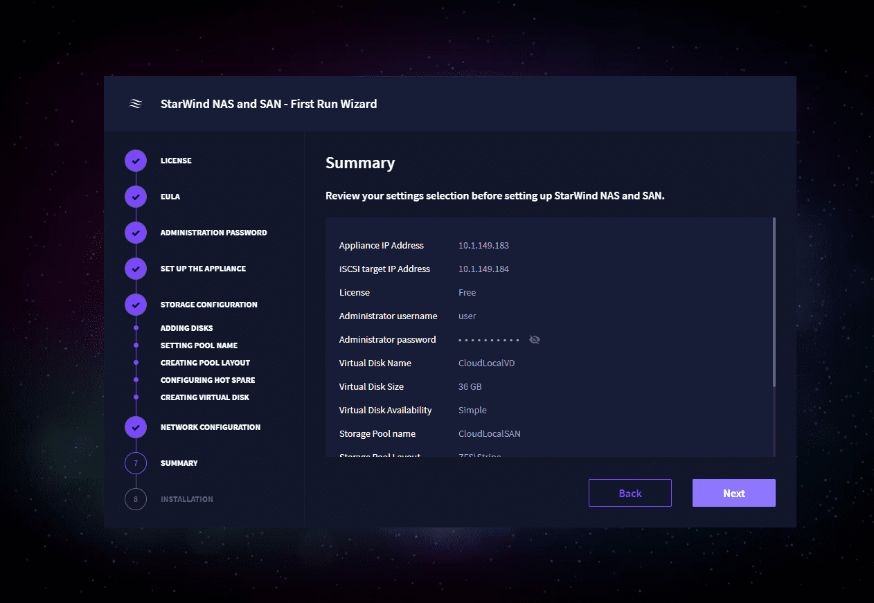Click the First Run Wizard title text
874x603 pixels.
269,104
